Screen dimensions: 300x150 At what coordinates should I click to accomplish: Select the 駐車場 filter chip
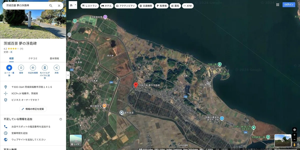pos(162,6)
